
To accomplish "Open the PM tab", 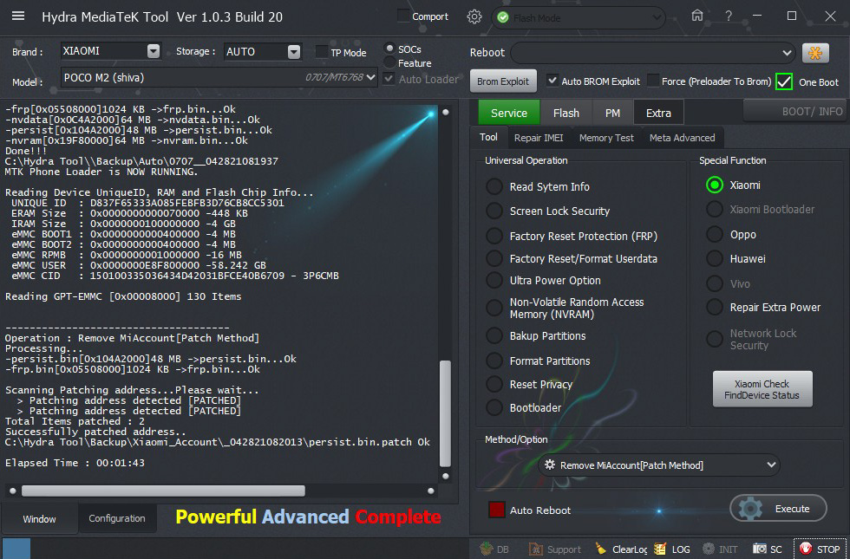I will pyautogui.click(x=612, y=113).
